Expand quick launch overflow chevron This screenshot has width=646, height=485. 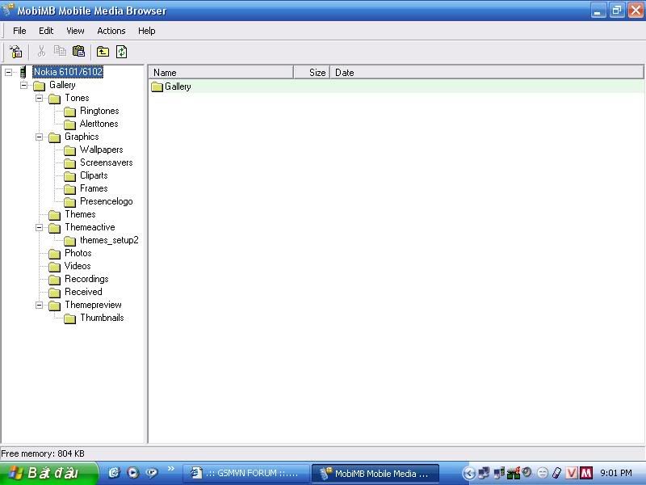[171, 469]
